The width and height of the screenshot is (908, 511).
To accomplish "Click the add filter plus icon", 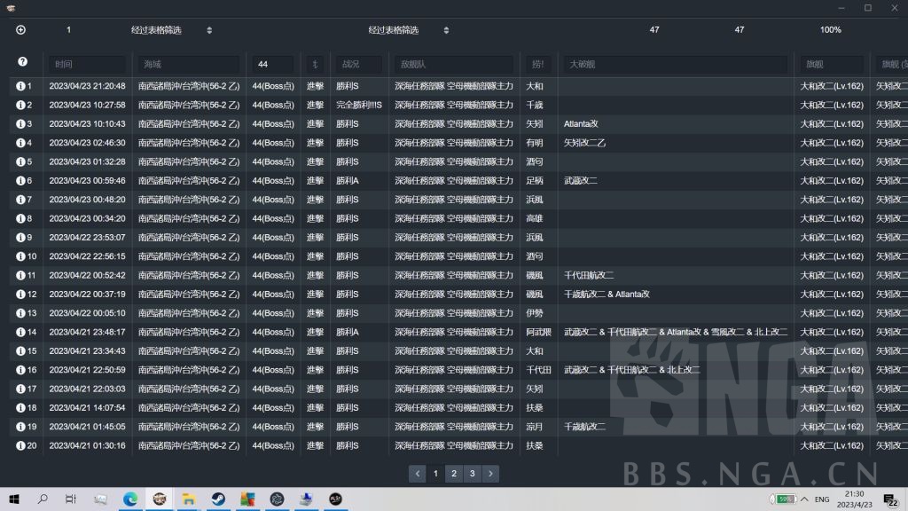I will pos(21,30).
